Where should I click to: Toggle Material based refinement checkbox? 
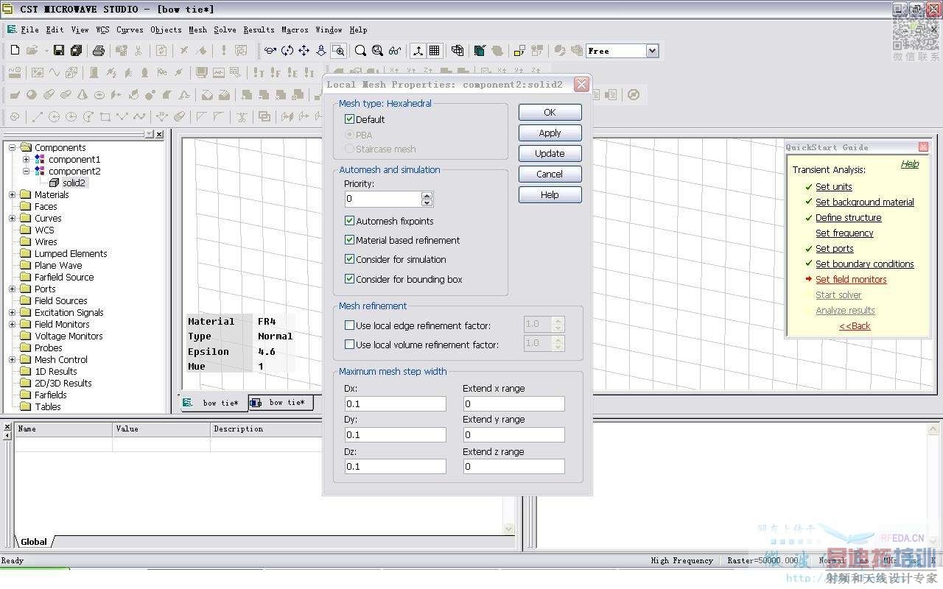[350, 240]
